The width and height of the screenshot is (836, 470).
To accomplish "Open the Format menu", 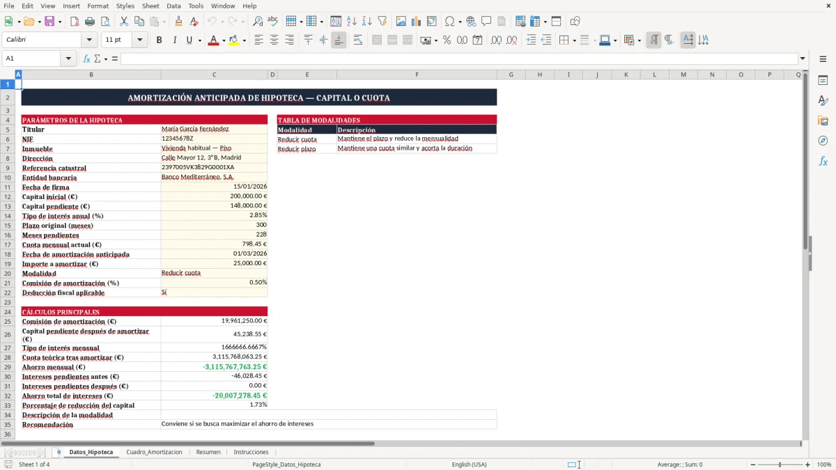I will (x=98, y=6).
